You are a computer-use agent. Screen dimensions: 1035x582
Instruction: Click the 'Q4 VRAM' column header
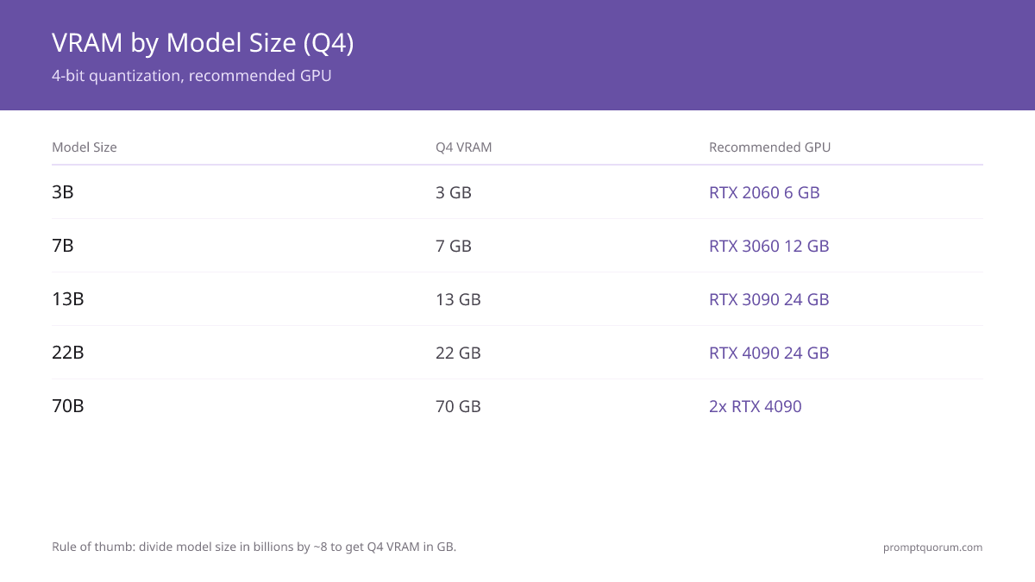tap(464, 147)
